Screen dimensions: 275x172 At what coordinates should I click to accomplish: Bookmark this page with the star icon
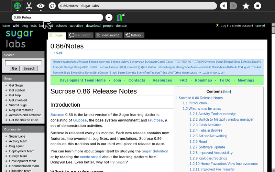point(246,6)
